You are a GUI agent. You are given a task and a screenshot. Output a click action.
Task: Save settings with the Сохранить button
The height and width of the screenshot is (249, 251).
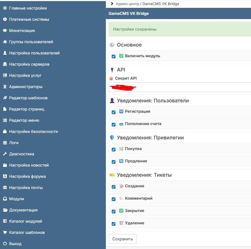point(123,239)
